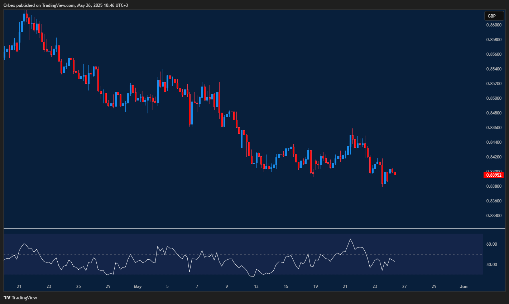Select the GBP currency badge
Image resolution: width=509 pixels, height=304 pixels.
pos(494,16)
